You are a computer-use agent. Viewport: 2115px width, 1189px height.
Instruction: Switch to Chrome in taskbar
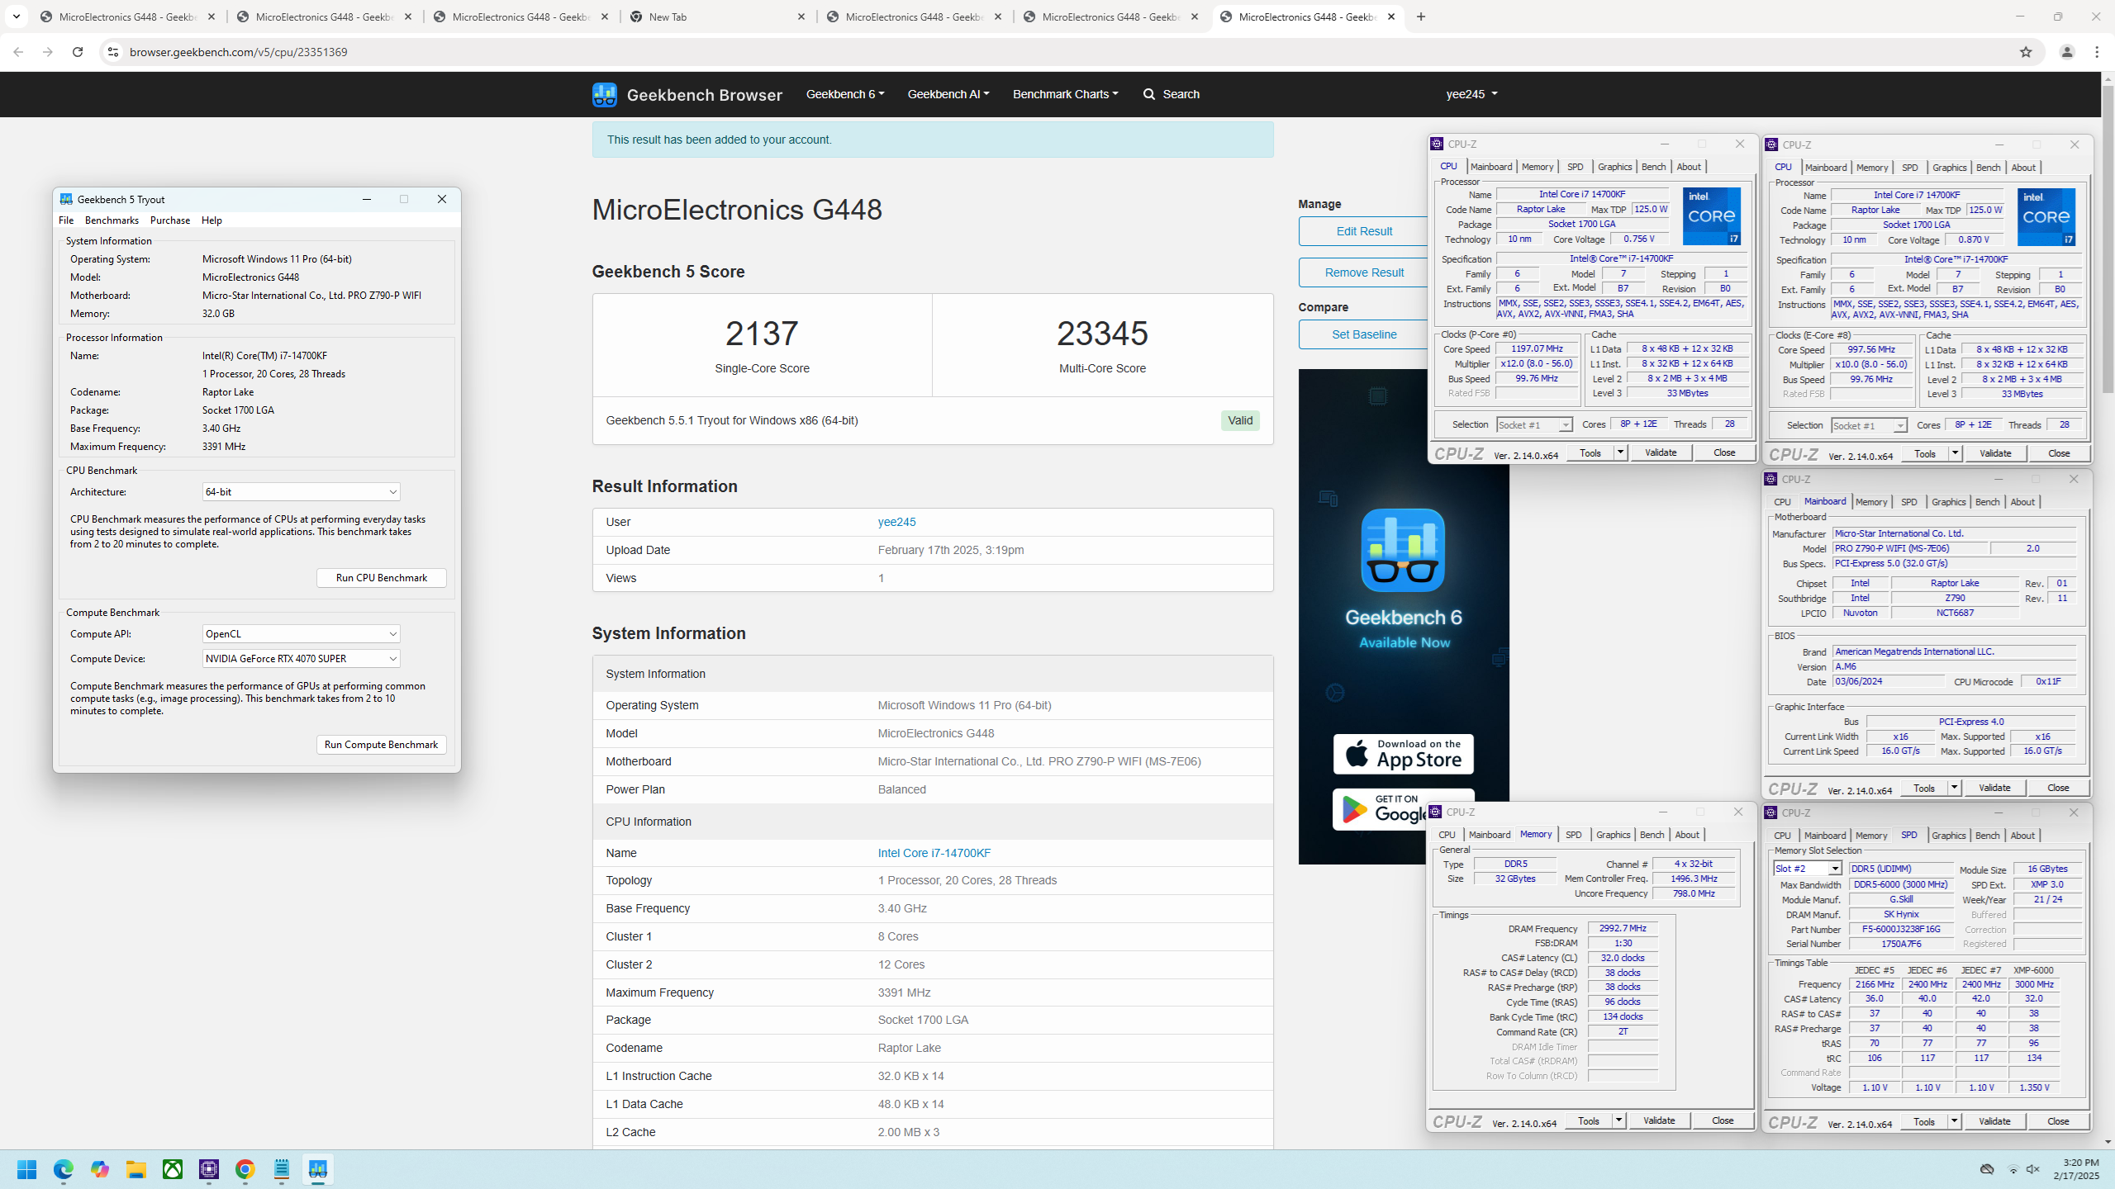click(x=245, y=1169)
